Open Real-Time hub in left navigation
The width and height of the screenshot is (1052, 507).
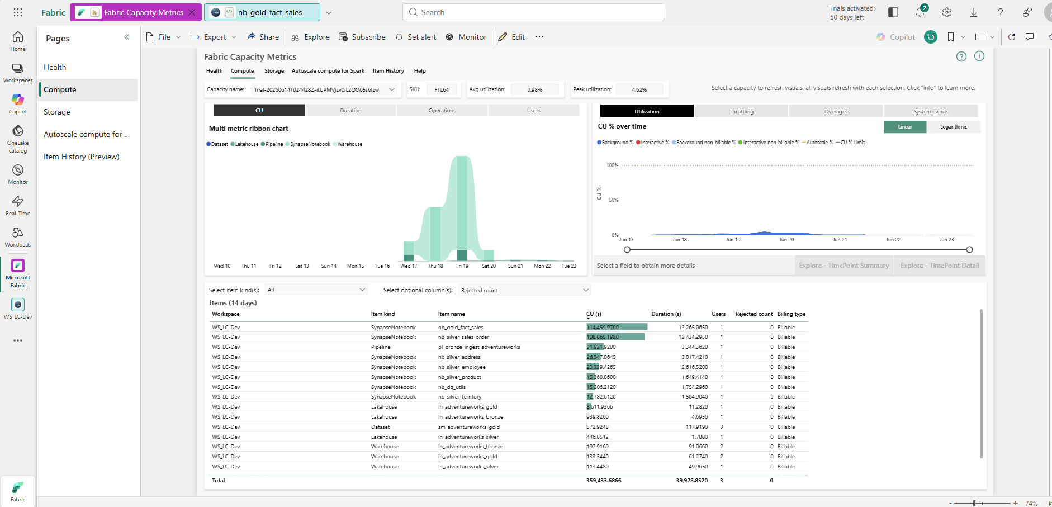click(x=18, y=206)
